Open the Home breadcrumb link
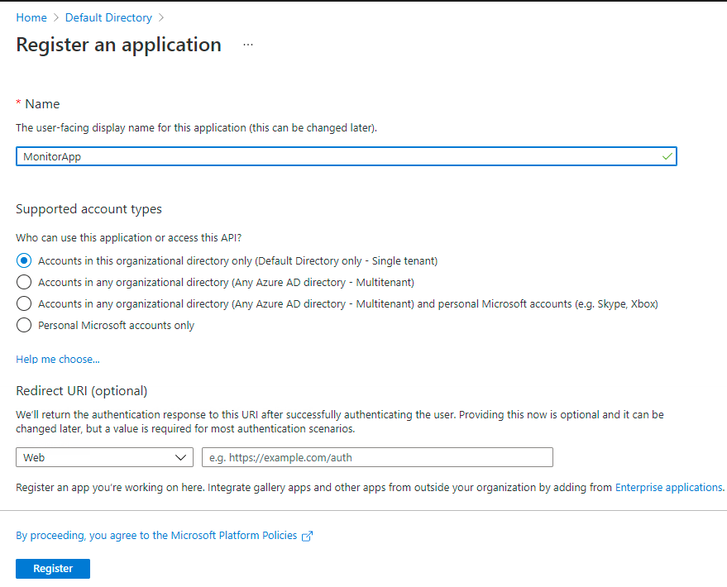The width and height of the screenshot is (727, 587). pos(31,17)
